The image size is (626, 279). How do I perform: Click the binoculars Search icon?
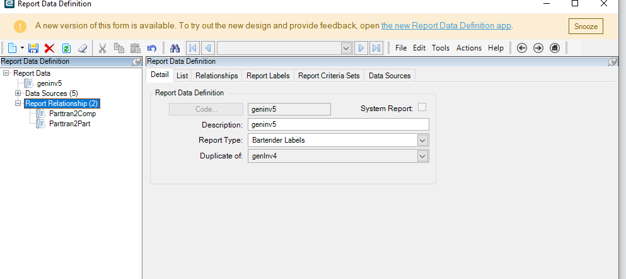coord(176,48)
